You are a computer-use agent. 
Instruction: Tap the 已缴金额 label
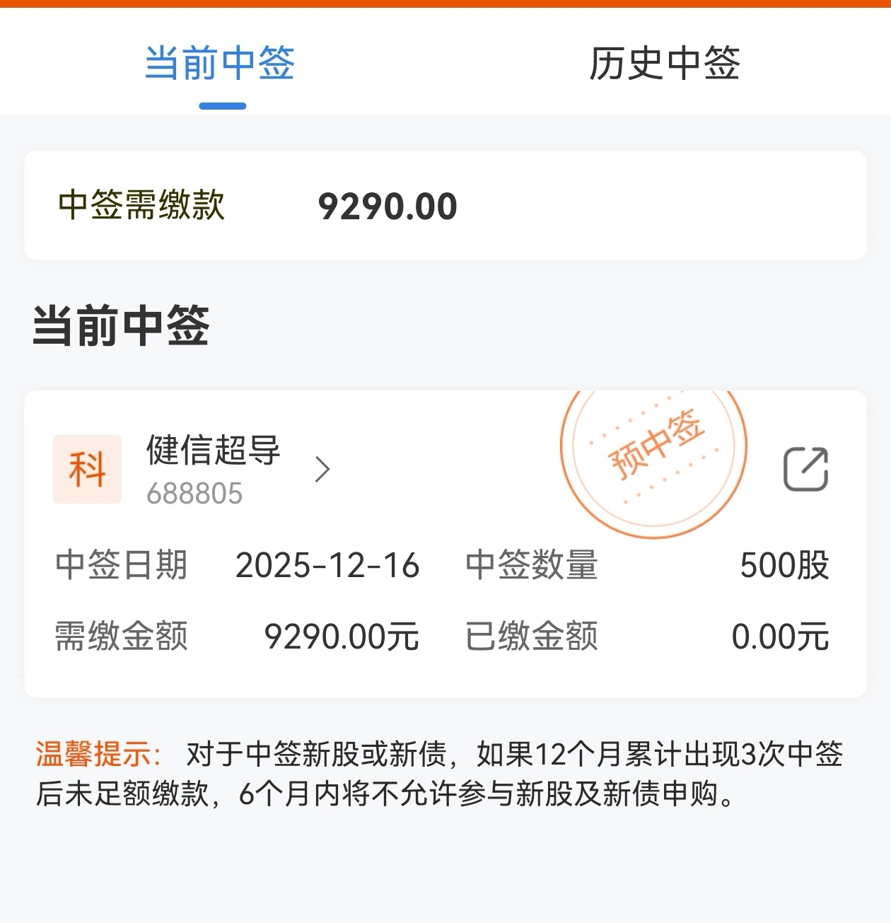point(532,636)
